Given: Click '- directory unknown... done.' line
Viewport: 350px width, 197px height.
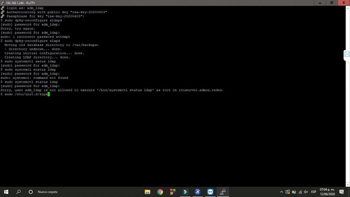Looking at the screenshot, I should [x=33, y=49].
